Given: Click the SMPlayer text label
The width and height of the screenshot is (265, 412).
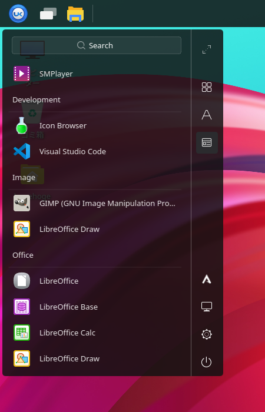Looking at the screenshot, I should click(x=56, y=74).
